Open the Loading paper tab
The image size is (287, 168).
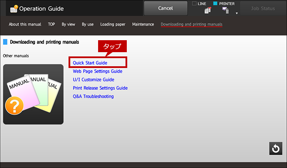pyautogui.click(x=113, y=24)
